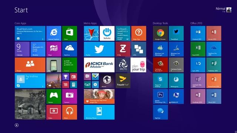
Task: Launch the Soluto tile
Action: point(107,33)
